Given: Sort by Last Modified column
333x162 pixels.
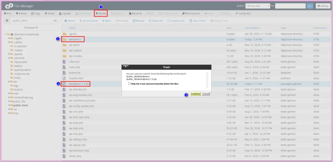Looking at the screenshot, I should click(x=252, y=28).
